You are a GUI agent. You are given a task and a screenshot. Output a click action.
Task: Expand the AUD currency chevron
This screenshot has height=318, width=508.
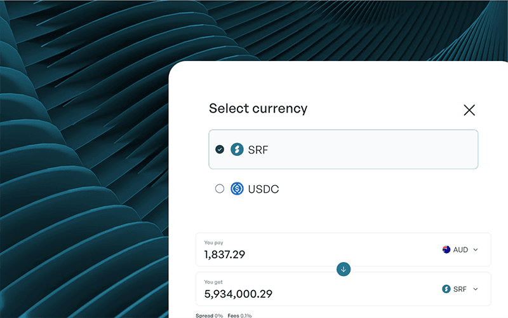476,250
